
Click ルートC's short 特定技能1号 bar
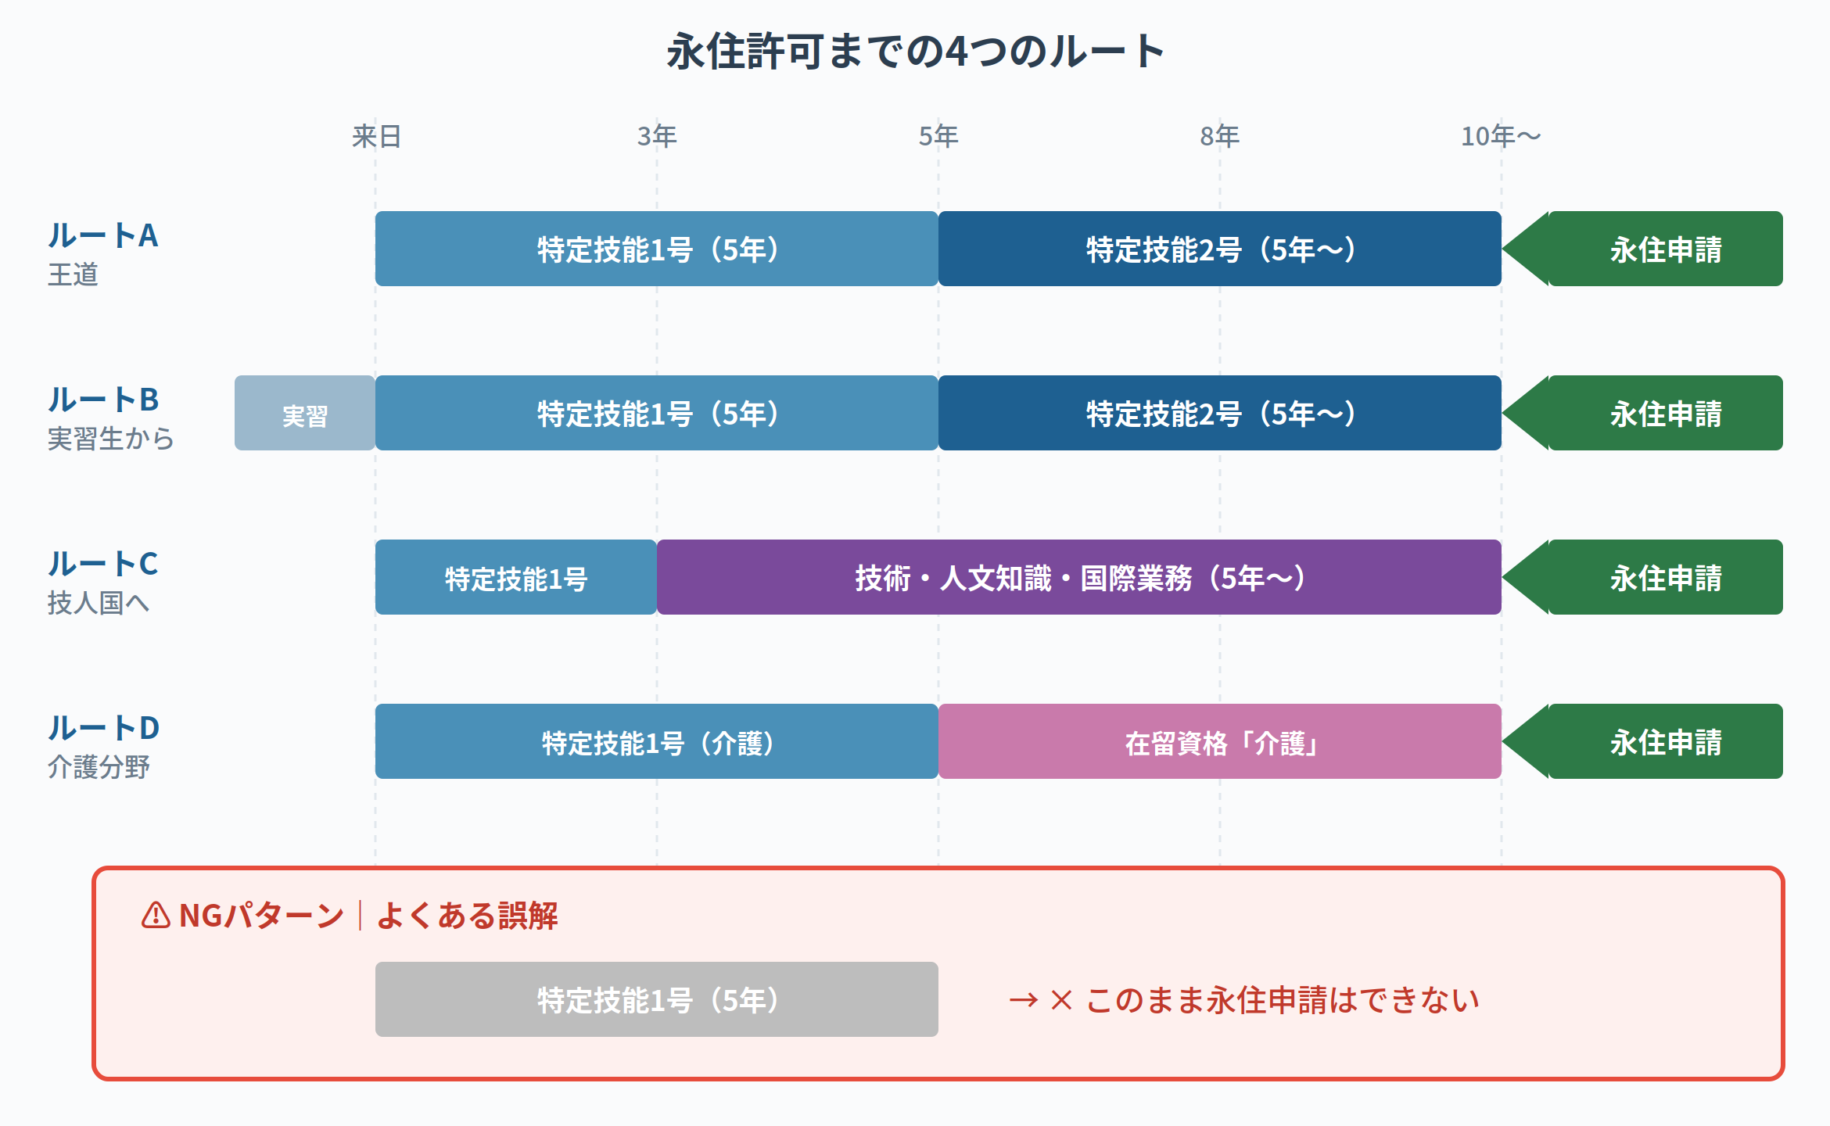coord(515,577)
